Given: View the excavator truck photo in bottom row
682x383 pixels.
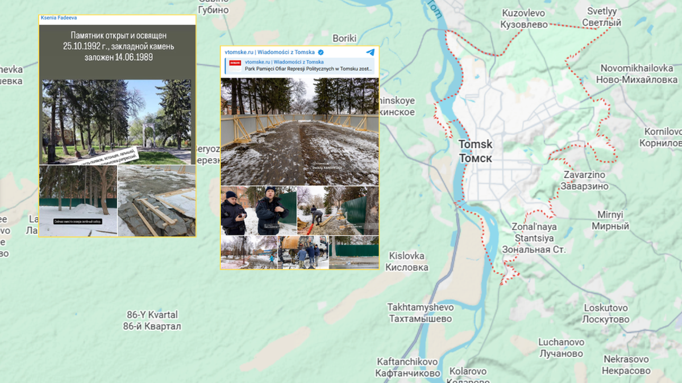Looking at the screenshot, I should click(x=302, y=252).
